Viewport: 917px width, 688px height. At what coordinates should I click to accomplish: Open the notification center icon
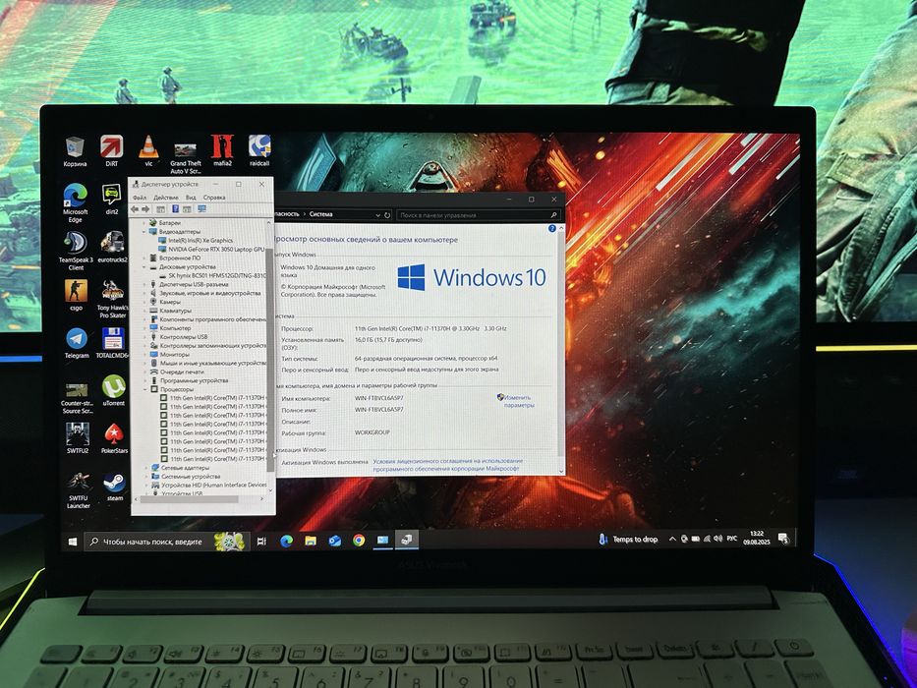point(783,538)
